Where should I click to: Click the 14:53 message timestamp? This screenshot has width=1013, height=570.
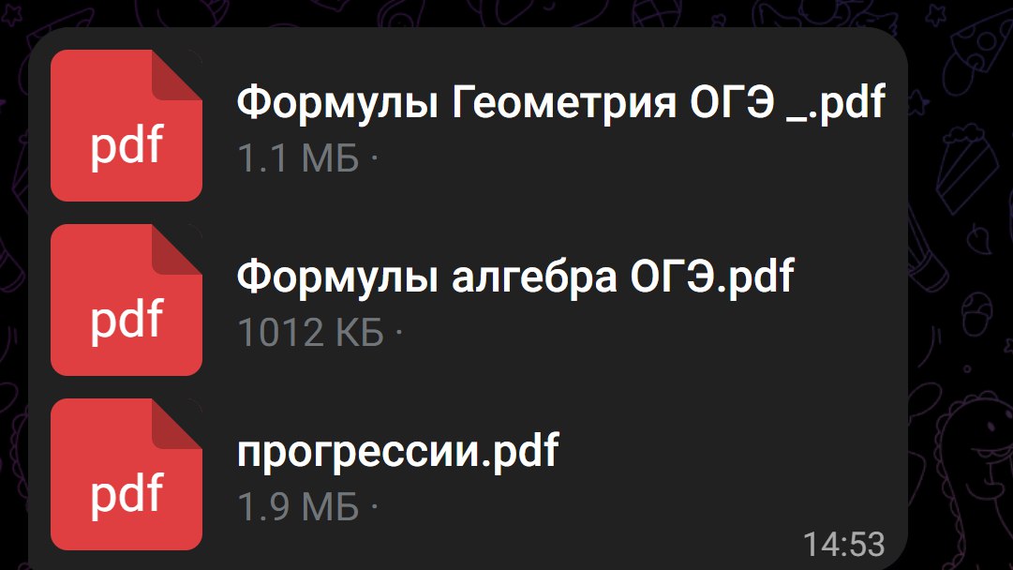click(x=843, y=544)
